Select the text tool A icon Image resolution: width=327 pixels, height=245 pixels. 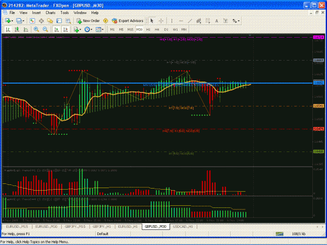point(217,21)
